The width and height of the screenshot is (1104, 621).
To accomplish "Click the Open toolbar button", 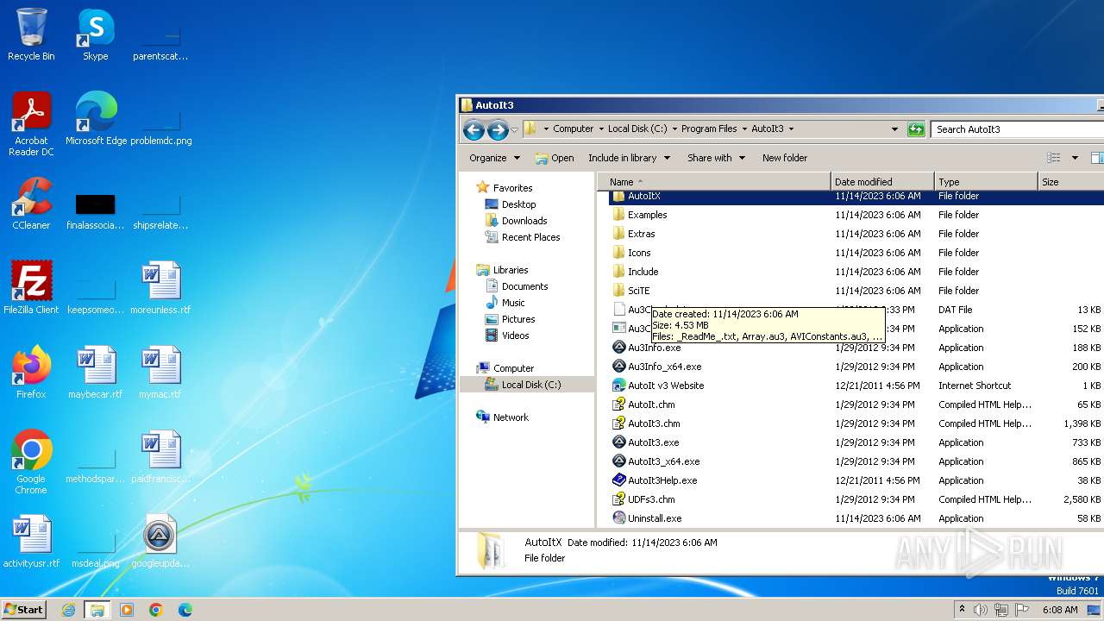I will click(555, 158).
